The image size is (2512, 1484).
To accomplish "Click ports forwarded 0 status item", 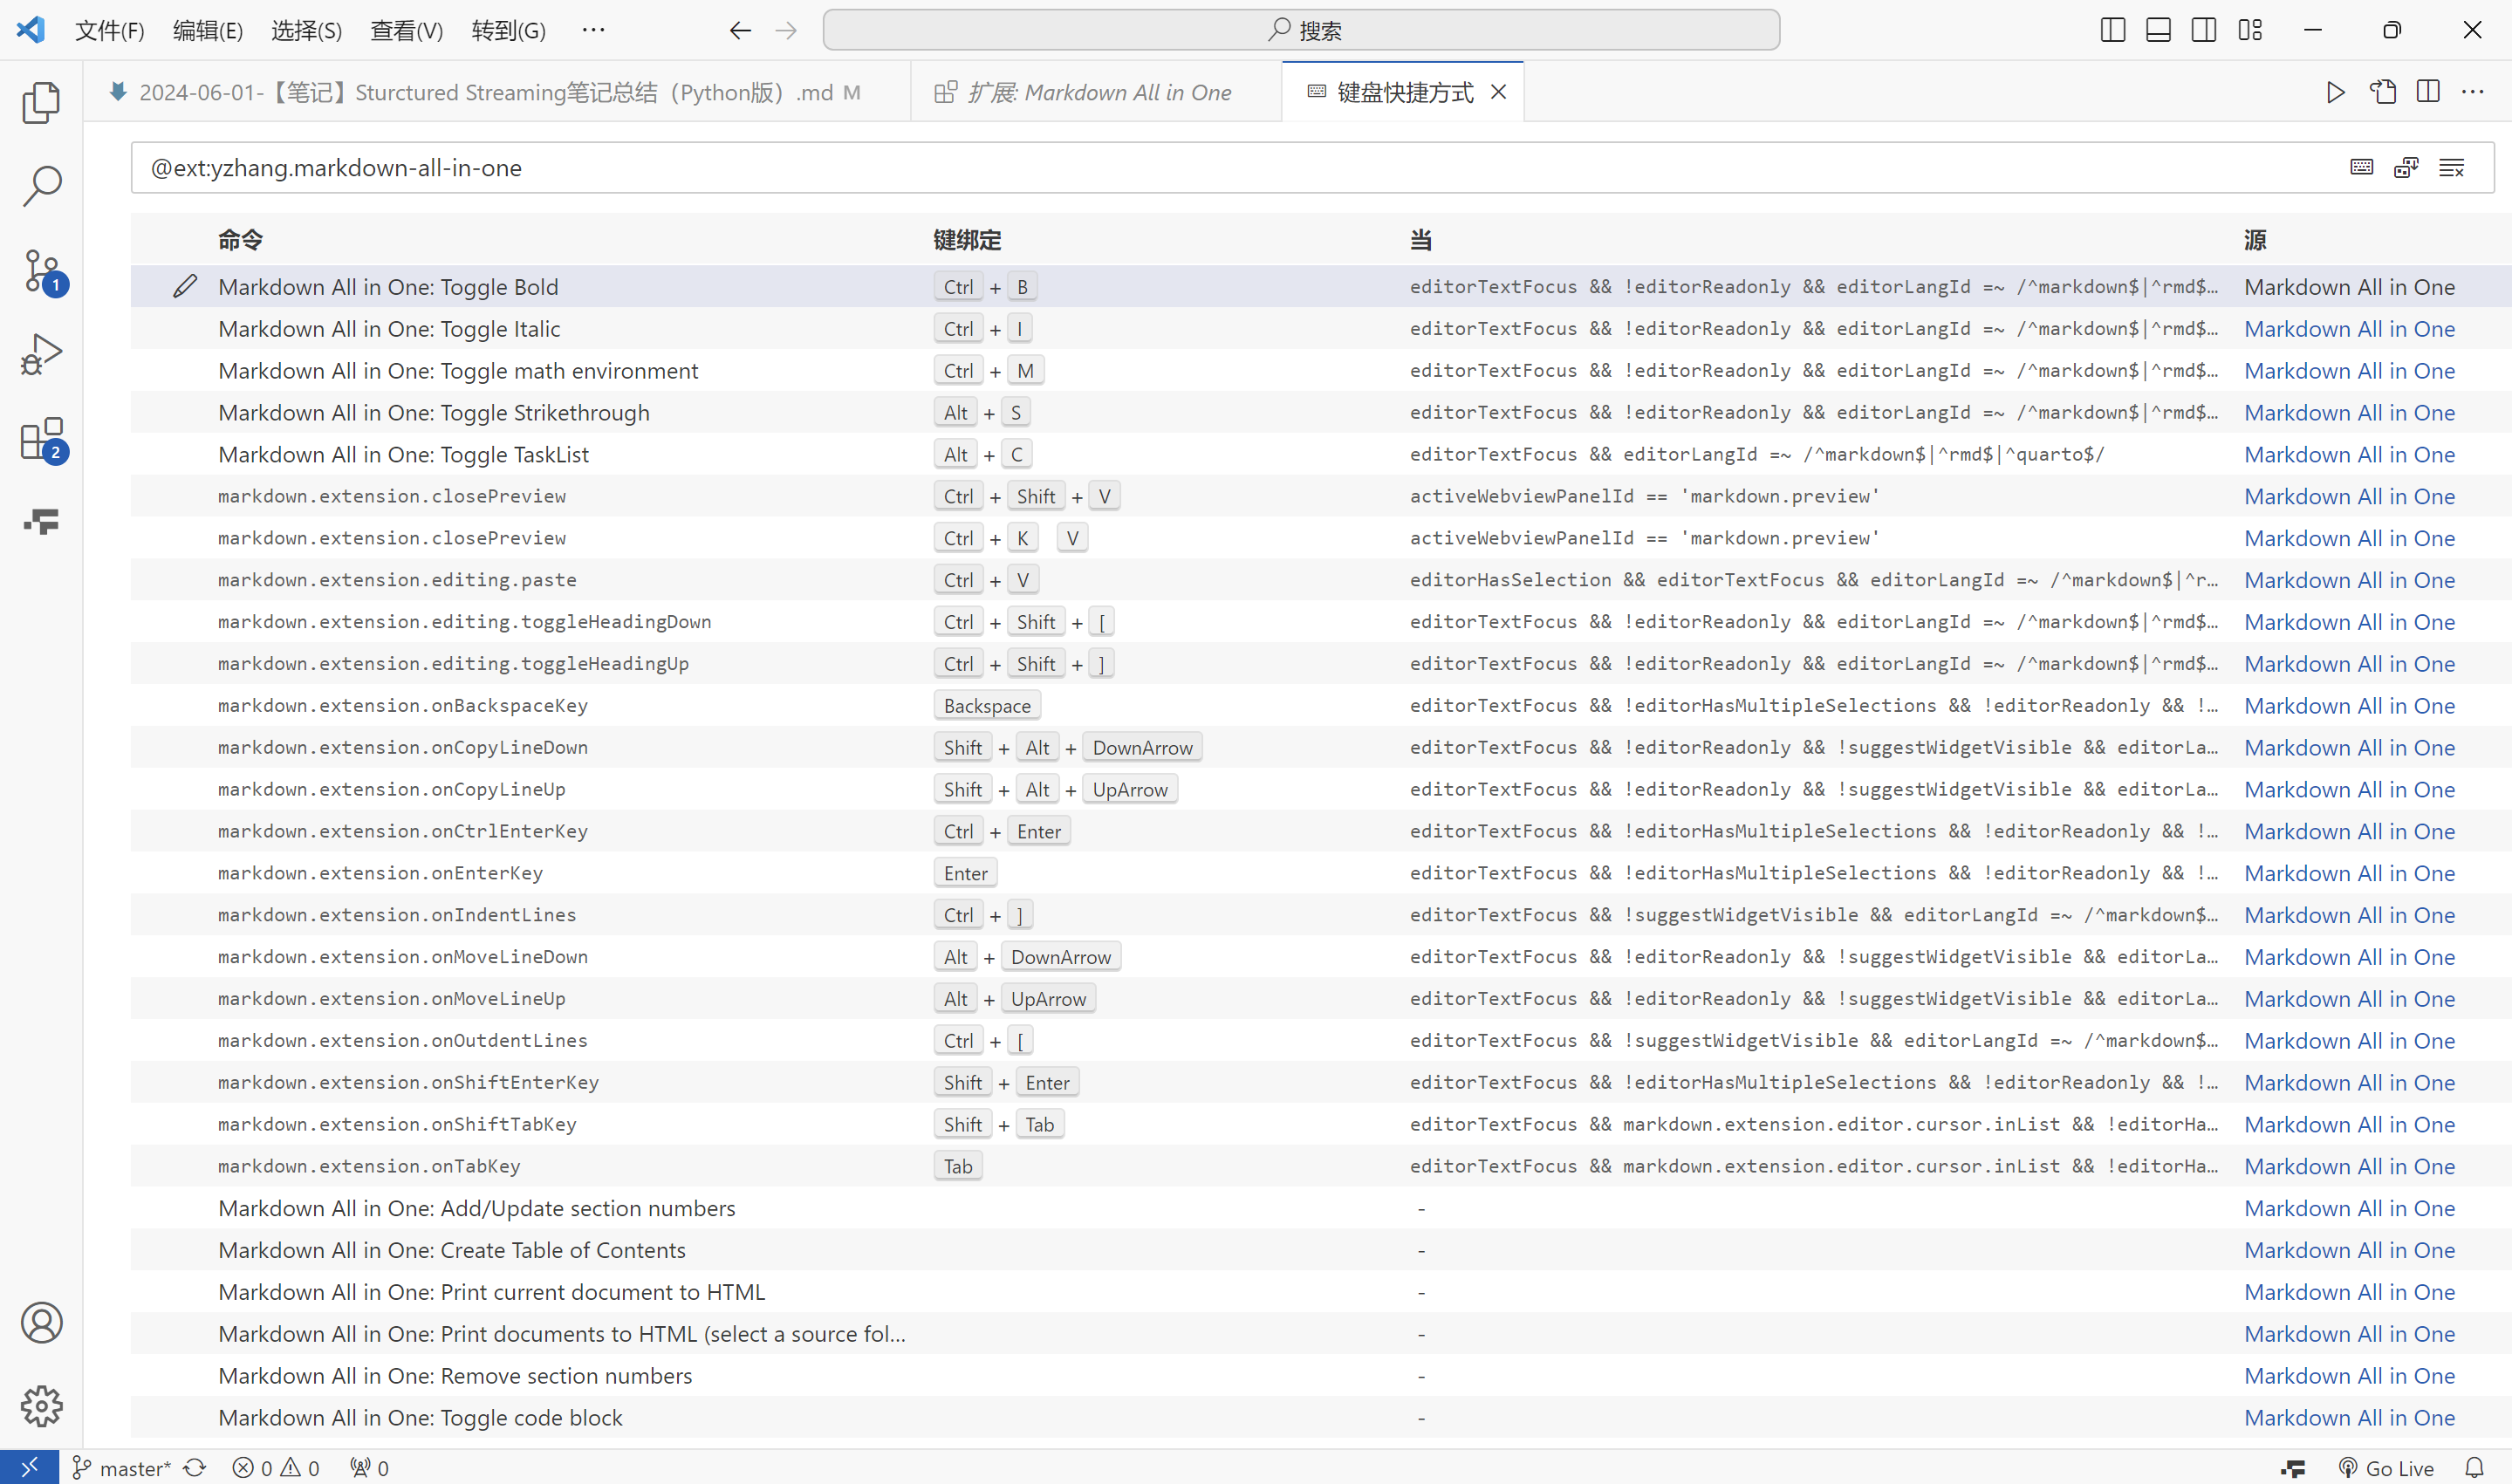I will point(369,1467).
